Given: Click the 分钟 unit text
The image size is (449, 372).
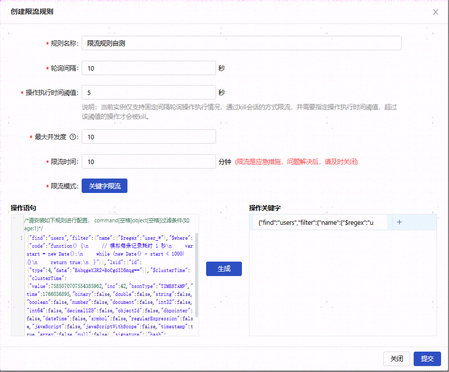Looking at the screenshot, I should pos(225,162).
